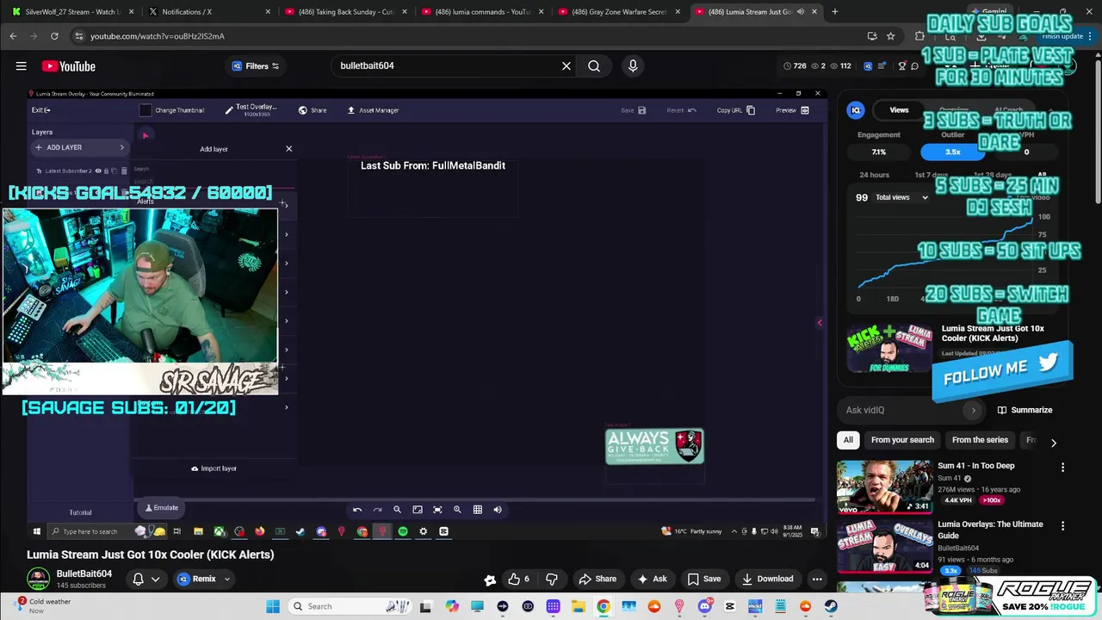The image size is (1102, 620).
Task: Zoom out the Lumia overlay canvas
Action: (x=397, y=510)
